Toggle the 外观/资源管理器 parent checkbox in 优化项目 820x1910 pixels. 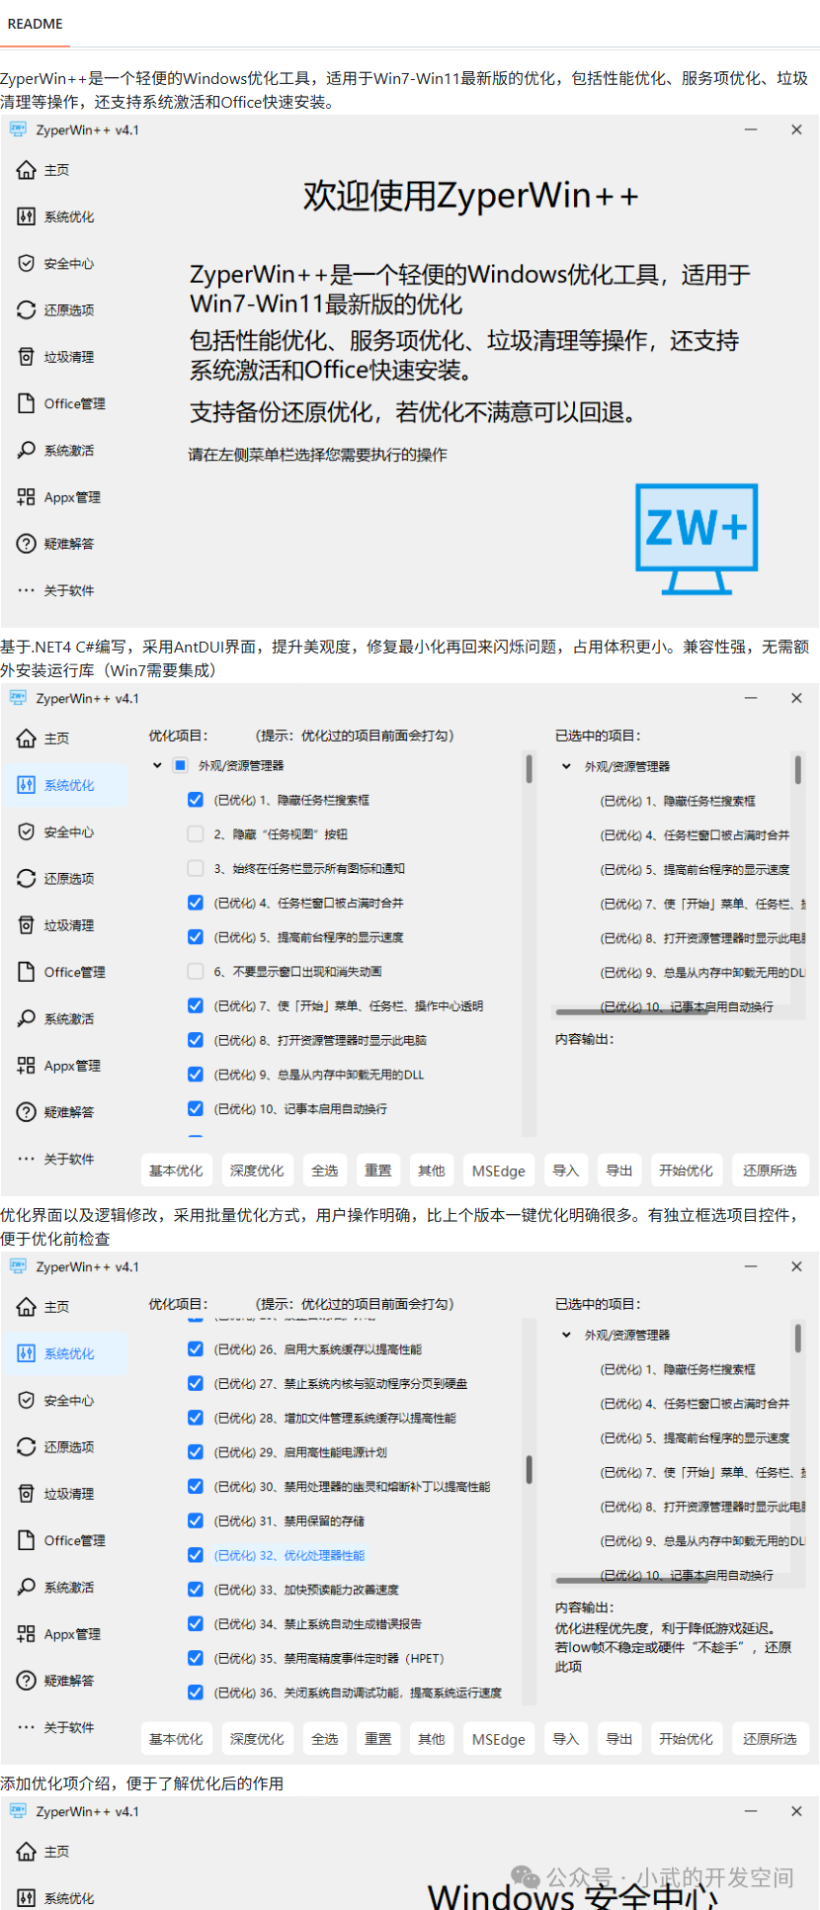(x=180, y=765)
